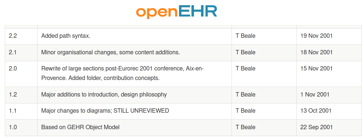Click the version 1.0 cell
This screenshot has width=364, height=138.
(x=21, y=128)
